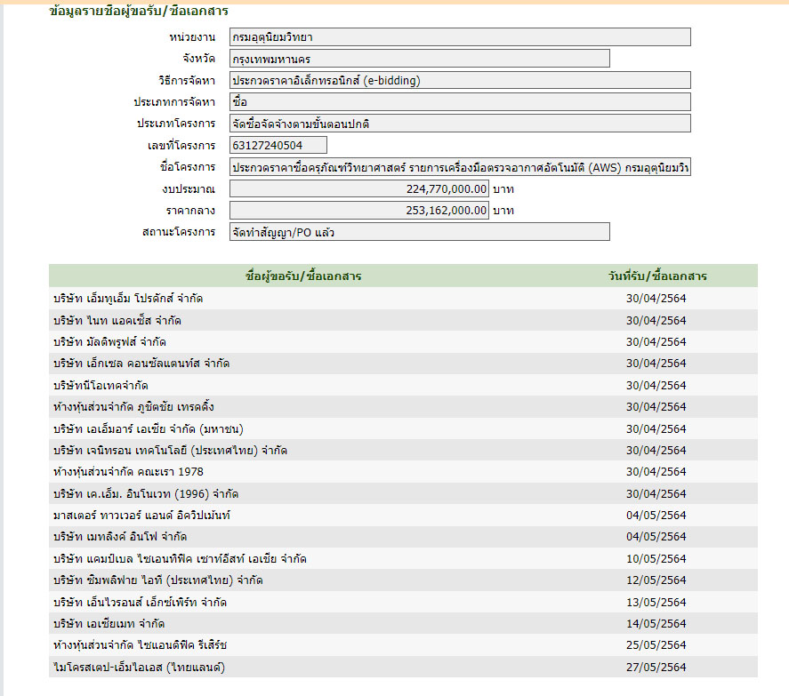Select project number field 63127240504
789x696 pixels.
278,145
